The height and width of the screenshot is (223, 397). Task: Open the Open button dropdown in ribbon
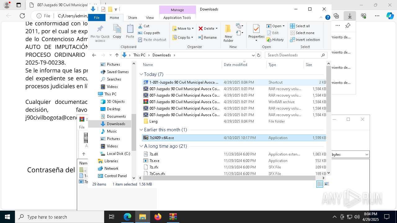(283, 26)
